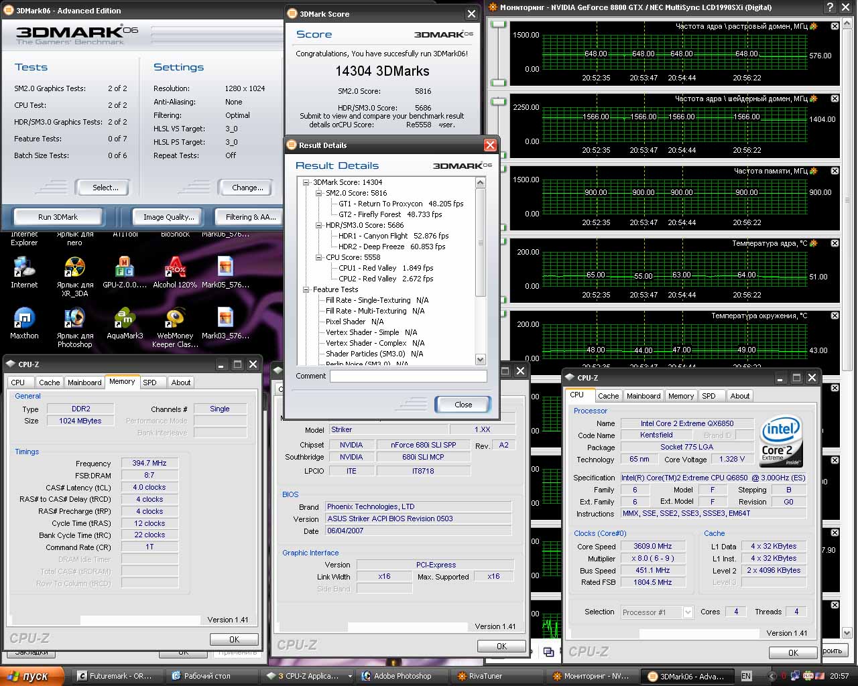Select the Mark05_576 file icon on desktop
The image size is (858, 686).
point(225,273)
